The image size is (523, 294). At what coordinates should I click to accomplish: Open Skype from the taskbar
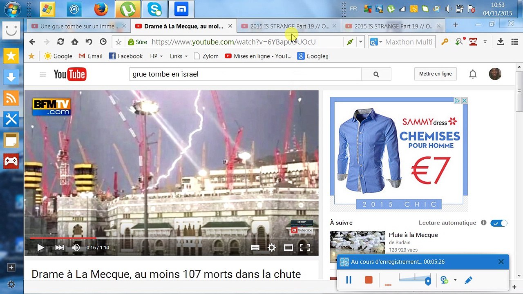coord(155,9)
